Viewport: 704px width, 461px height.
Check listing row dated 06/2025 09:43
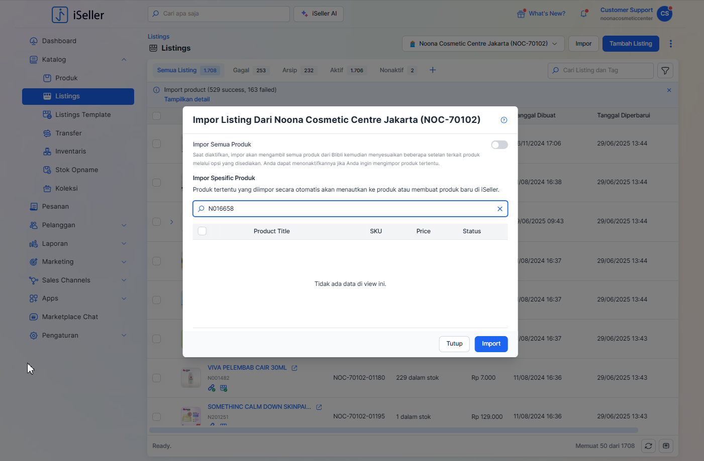[x=157, y=222]
